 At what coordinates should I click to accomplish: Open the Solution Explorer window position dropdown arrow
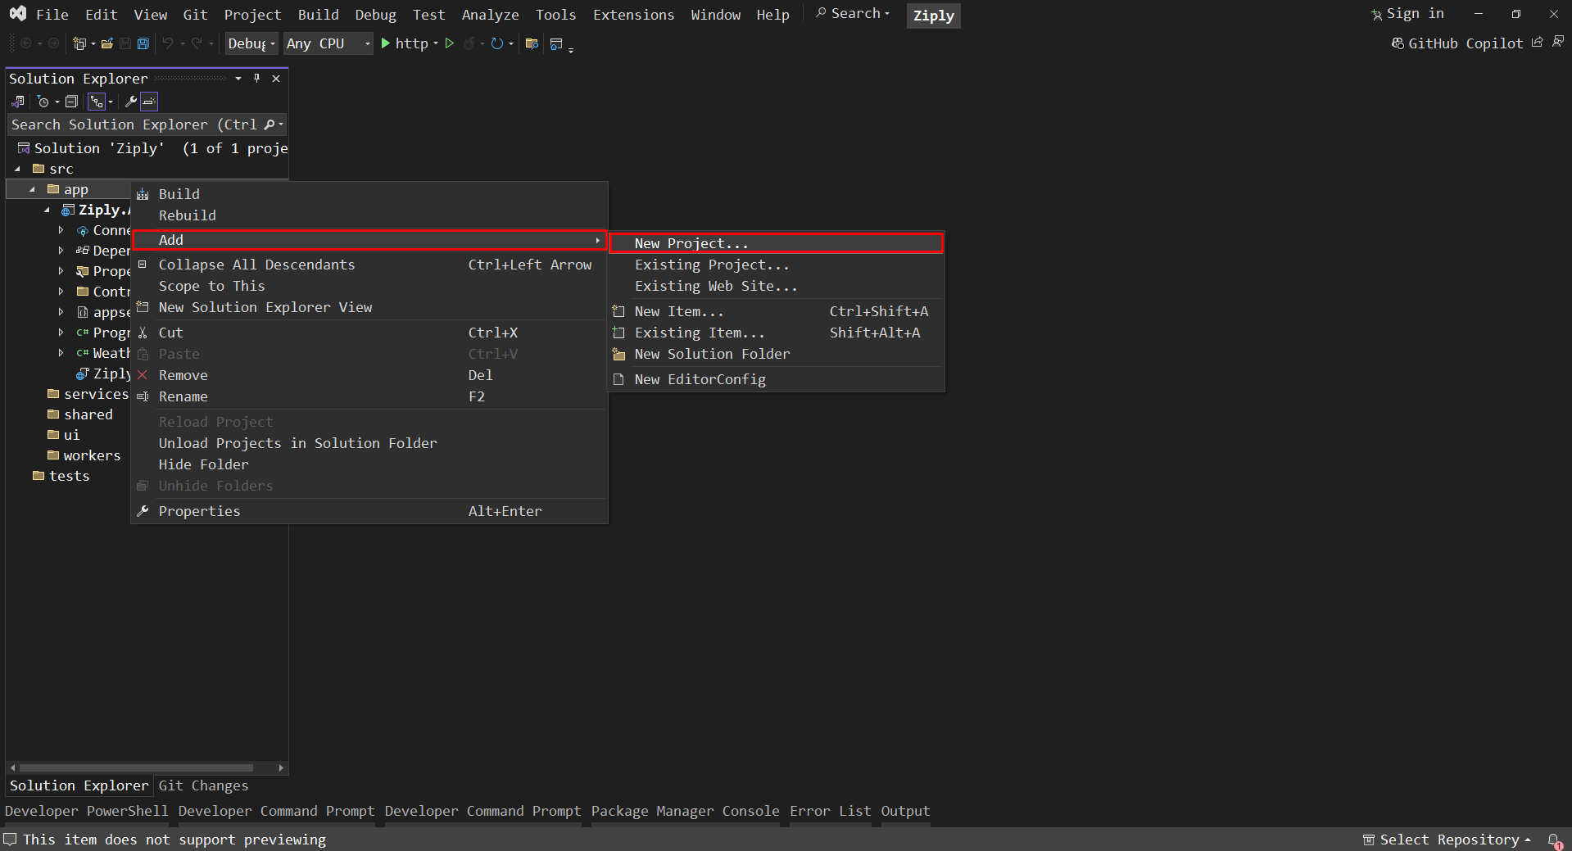(238, 79)
